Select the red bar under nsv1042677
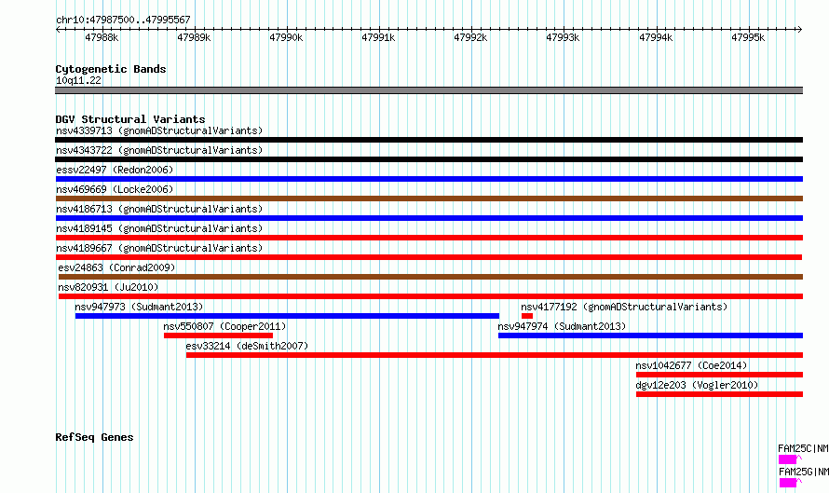Viewport: 829px width, 493px height. coord(720,375)
